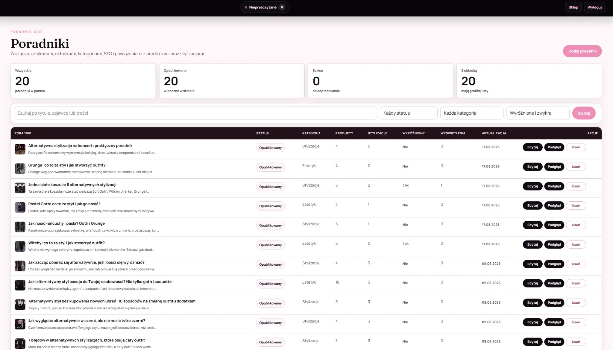
Task: Click Tak in the Jedna biała koszula row
Action: (405, 185)
